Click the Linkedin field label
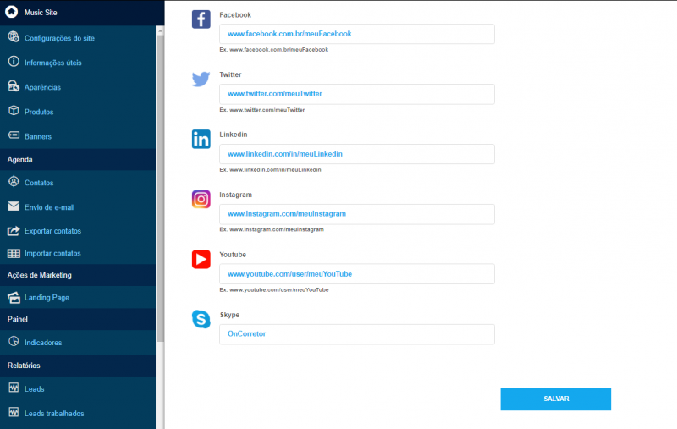677x429 pixels. 234,135
